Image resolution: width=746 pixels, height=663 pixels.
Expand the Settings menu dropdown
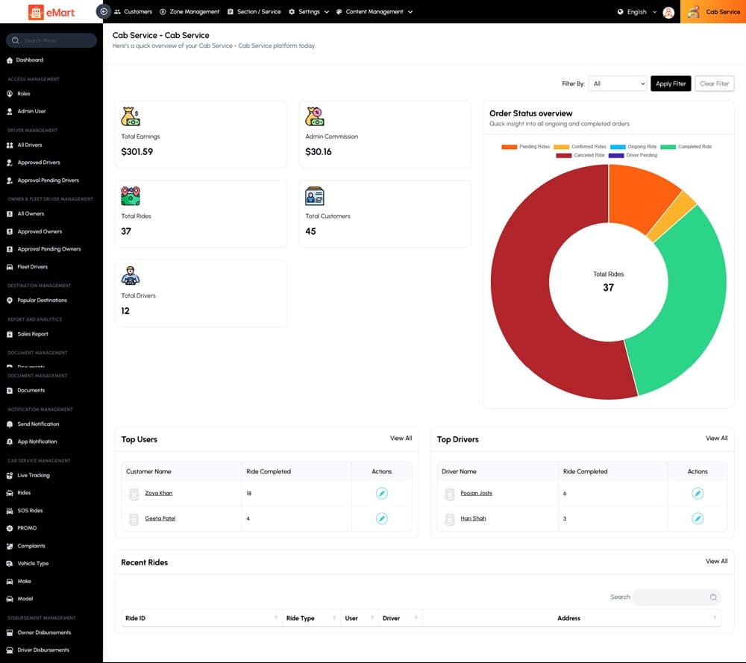(x=309, y=12)
